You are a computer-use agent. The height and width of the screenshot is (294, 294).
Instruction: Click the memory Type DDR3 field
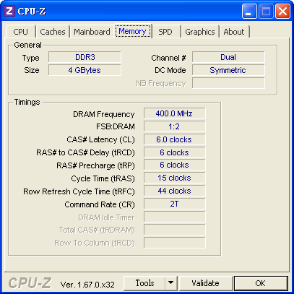[85, 57]
